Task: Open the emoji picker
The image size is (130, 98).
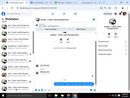Action: 91,90
